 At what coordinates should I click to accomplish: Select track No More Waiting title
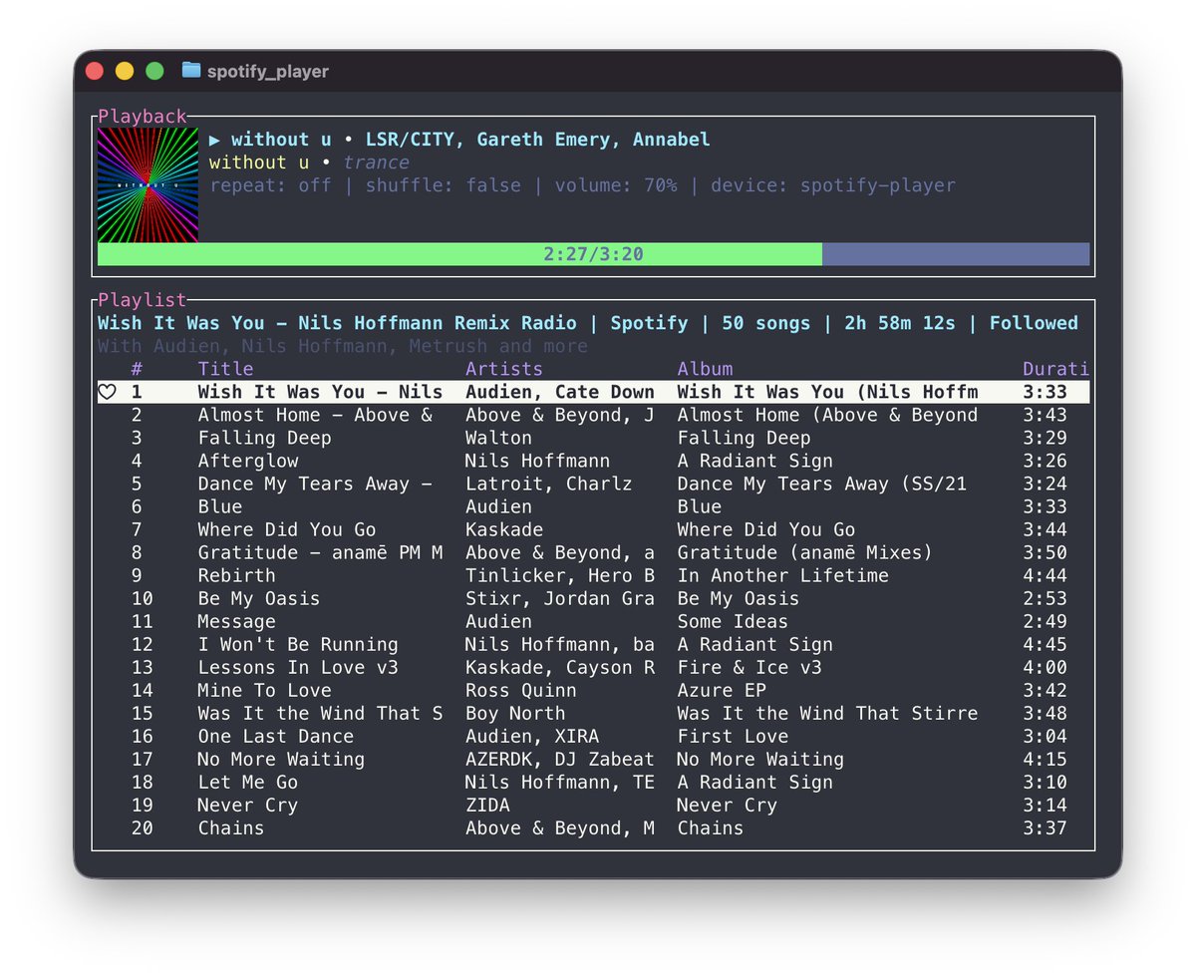[x=281, y=760]
